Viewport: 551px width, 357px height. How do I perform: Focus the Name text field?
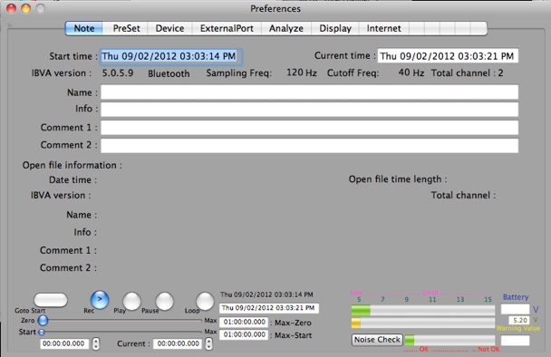click(309, 92)
